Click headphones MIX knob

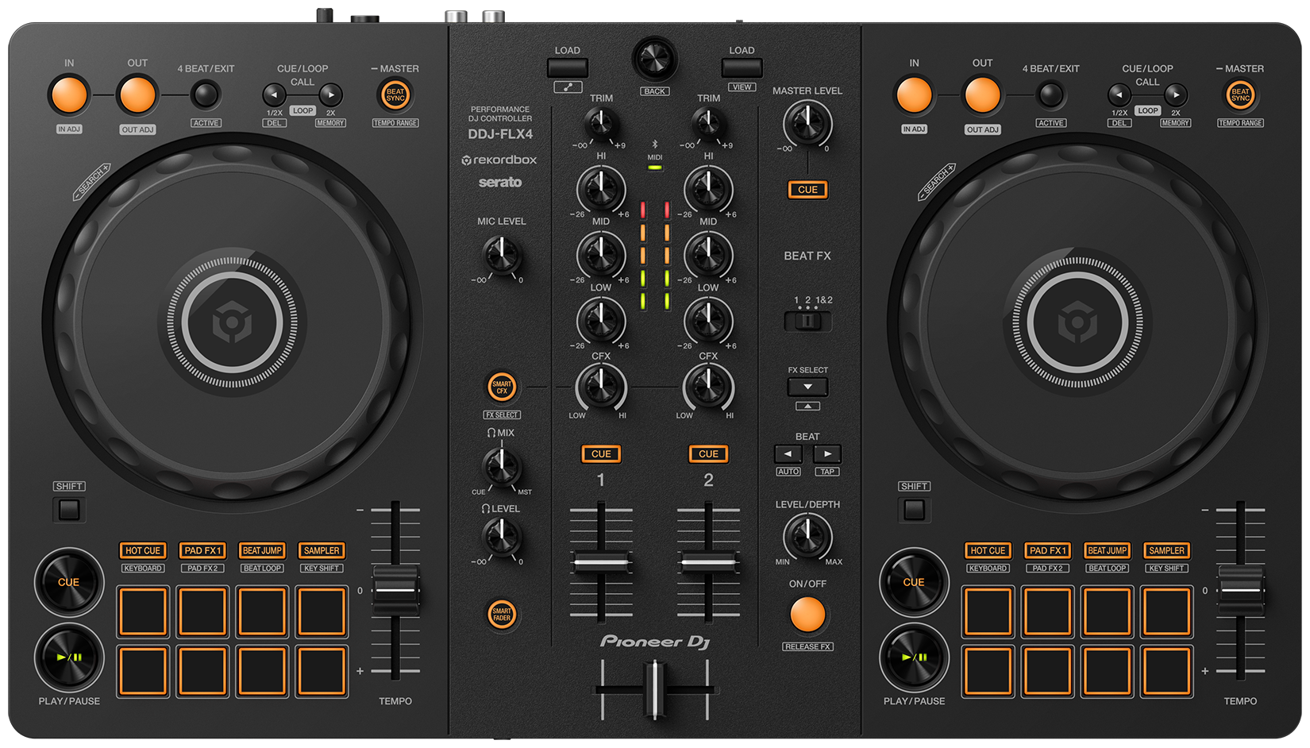(502, 466)
